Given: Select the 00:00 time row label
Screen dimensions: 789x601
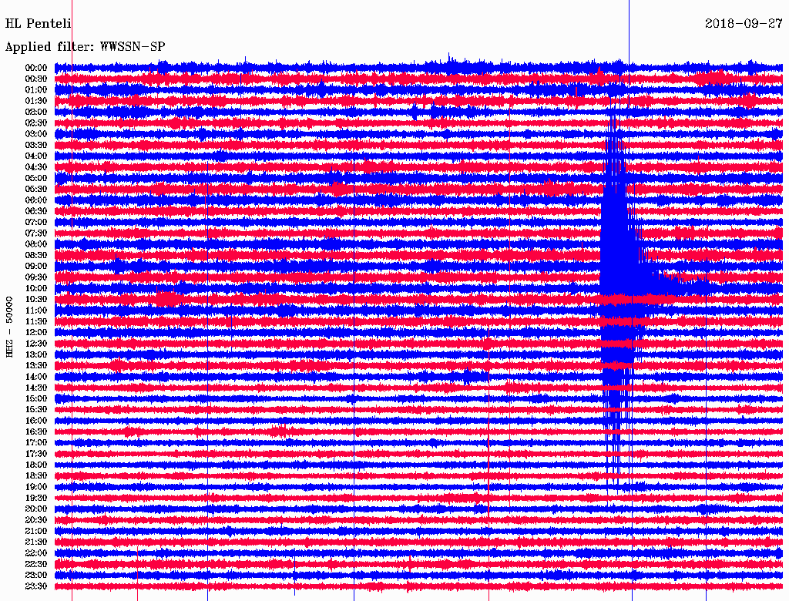Looking at the screenshot, I should point(35,68).
